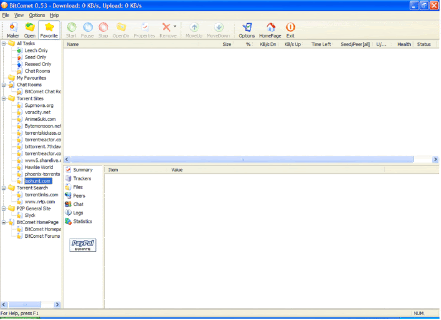Open the Statistics view
441x320 pixels.
point(68,221)
